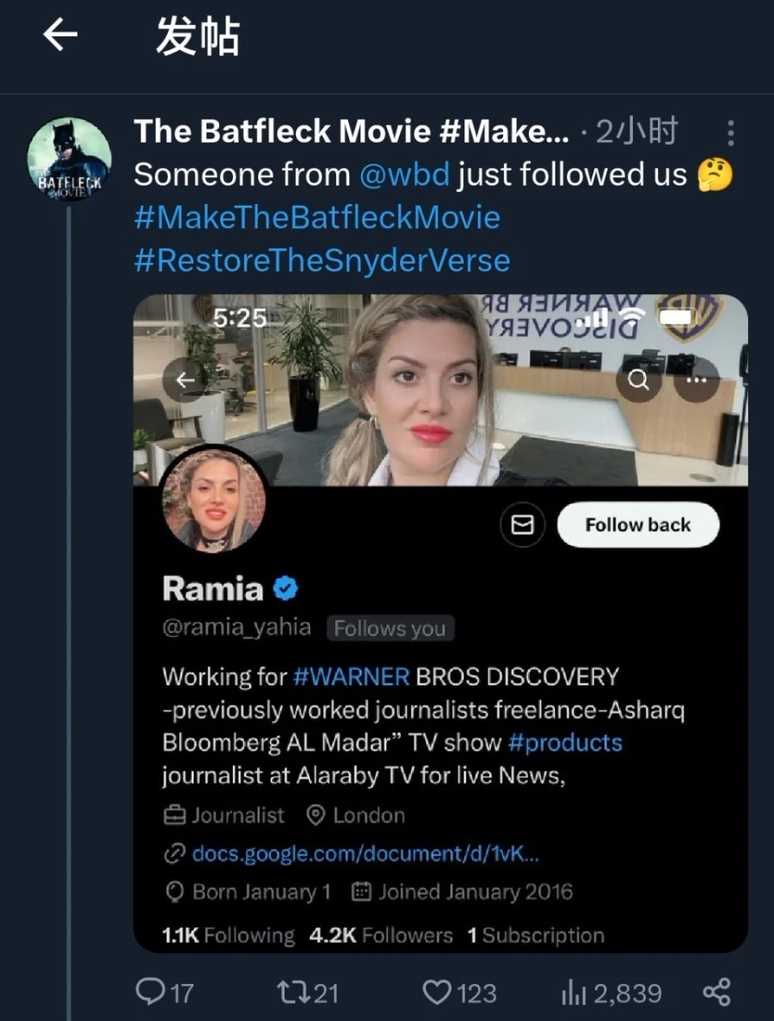774x1021 pixels.
Task: Click the Follow back button
Action: click(637, 525)
